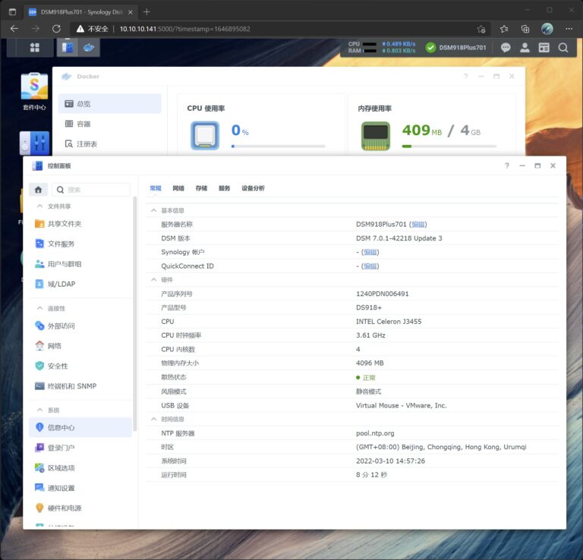583x560 pixels.
Task: Click the pool.ntp.org NTP server value
Action: [375, 433]
